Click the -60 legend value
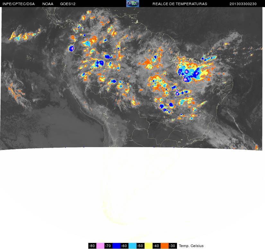The image size is (265, 249). pos(124,246)
